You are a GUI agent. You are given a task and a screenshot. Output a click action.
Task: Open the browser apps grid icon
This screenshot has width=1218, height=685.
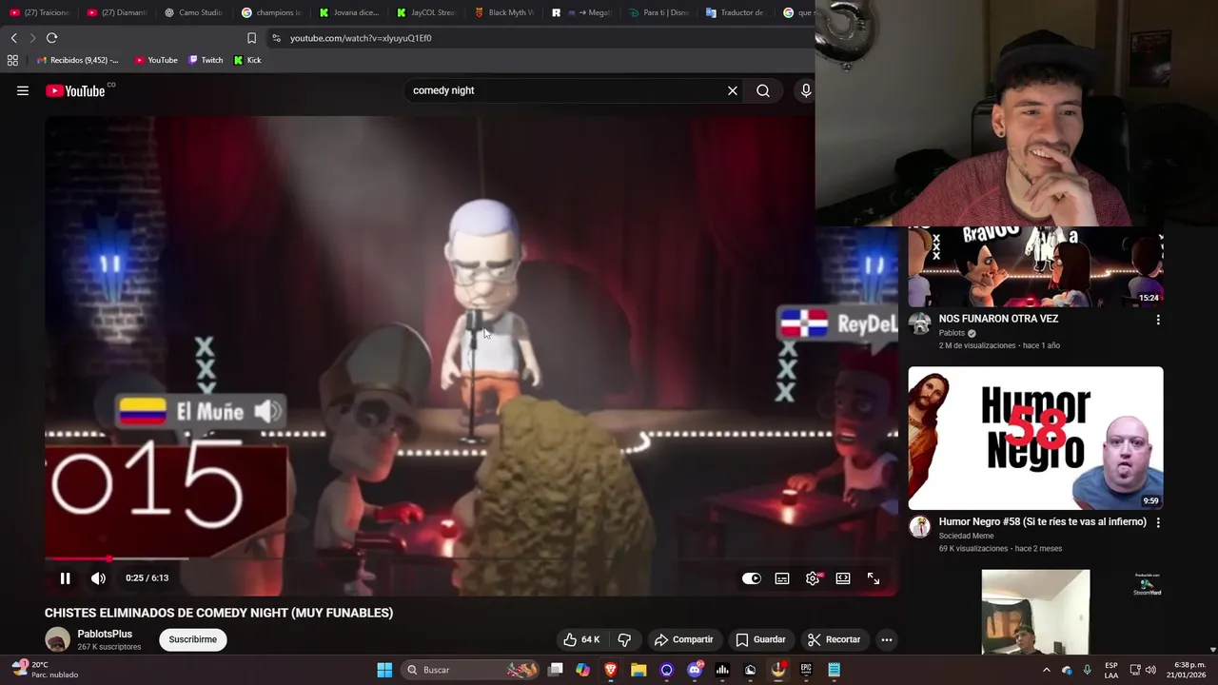tap(12, 60)
